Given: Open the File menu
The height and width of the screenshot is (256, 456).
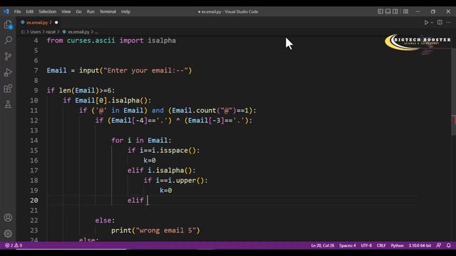Looking at the screenshot, I should coord(17,11).
